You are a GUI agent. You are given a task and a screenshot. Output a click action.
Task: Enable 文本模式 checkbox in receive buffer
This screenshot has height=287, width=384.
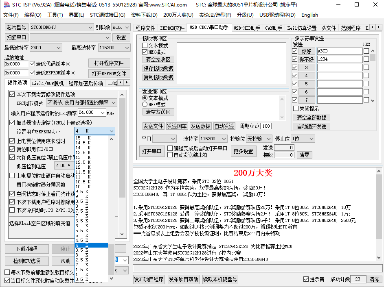pos(145,46)
